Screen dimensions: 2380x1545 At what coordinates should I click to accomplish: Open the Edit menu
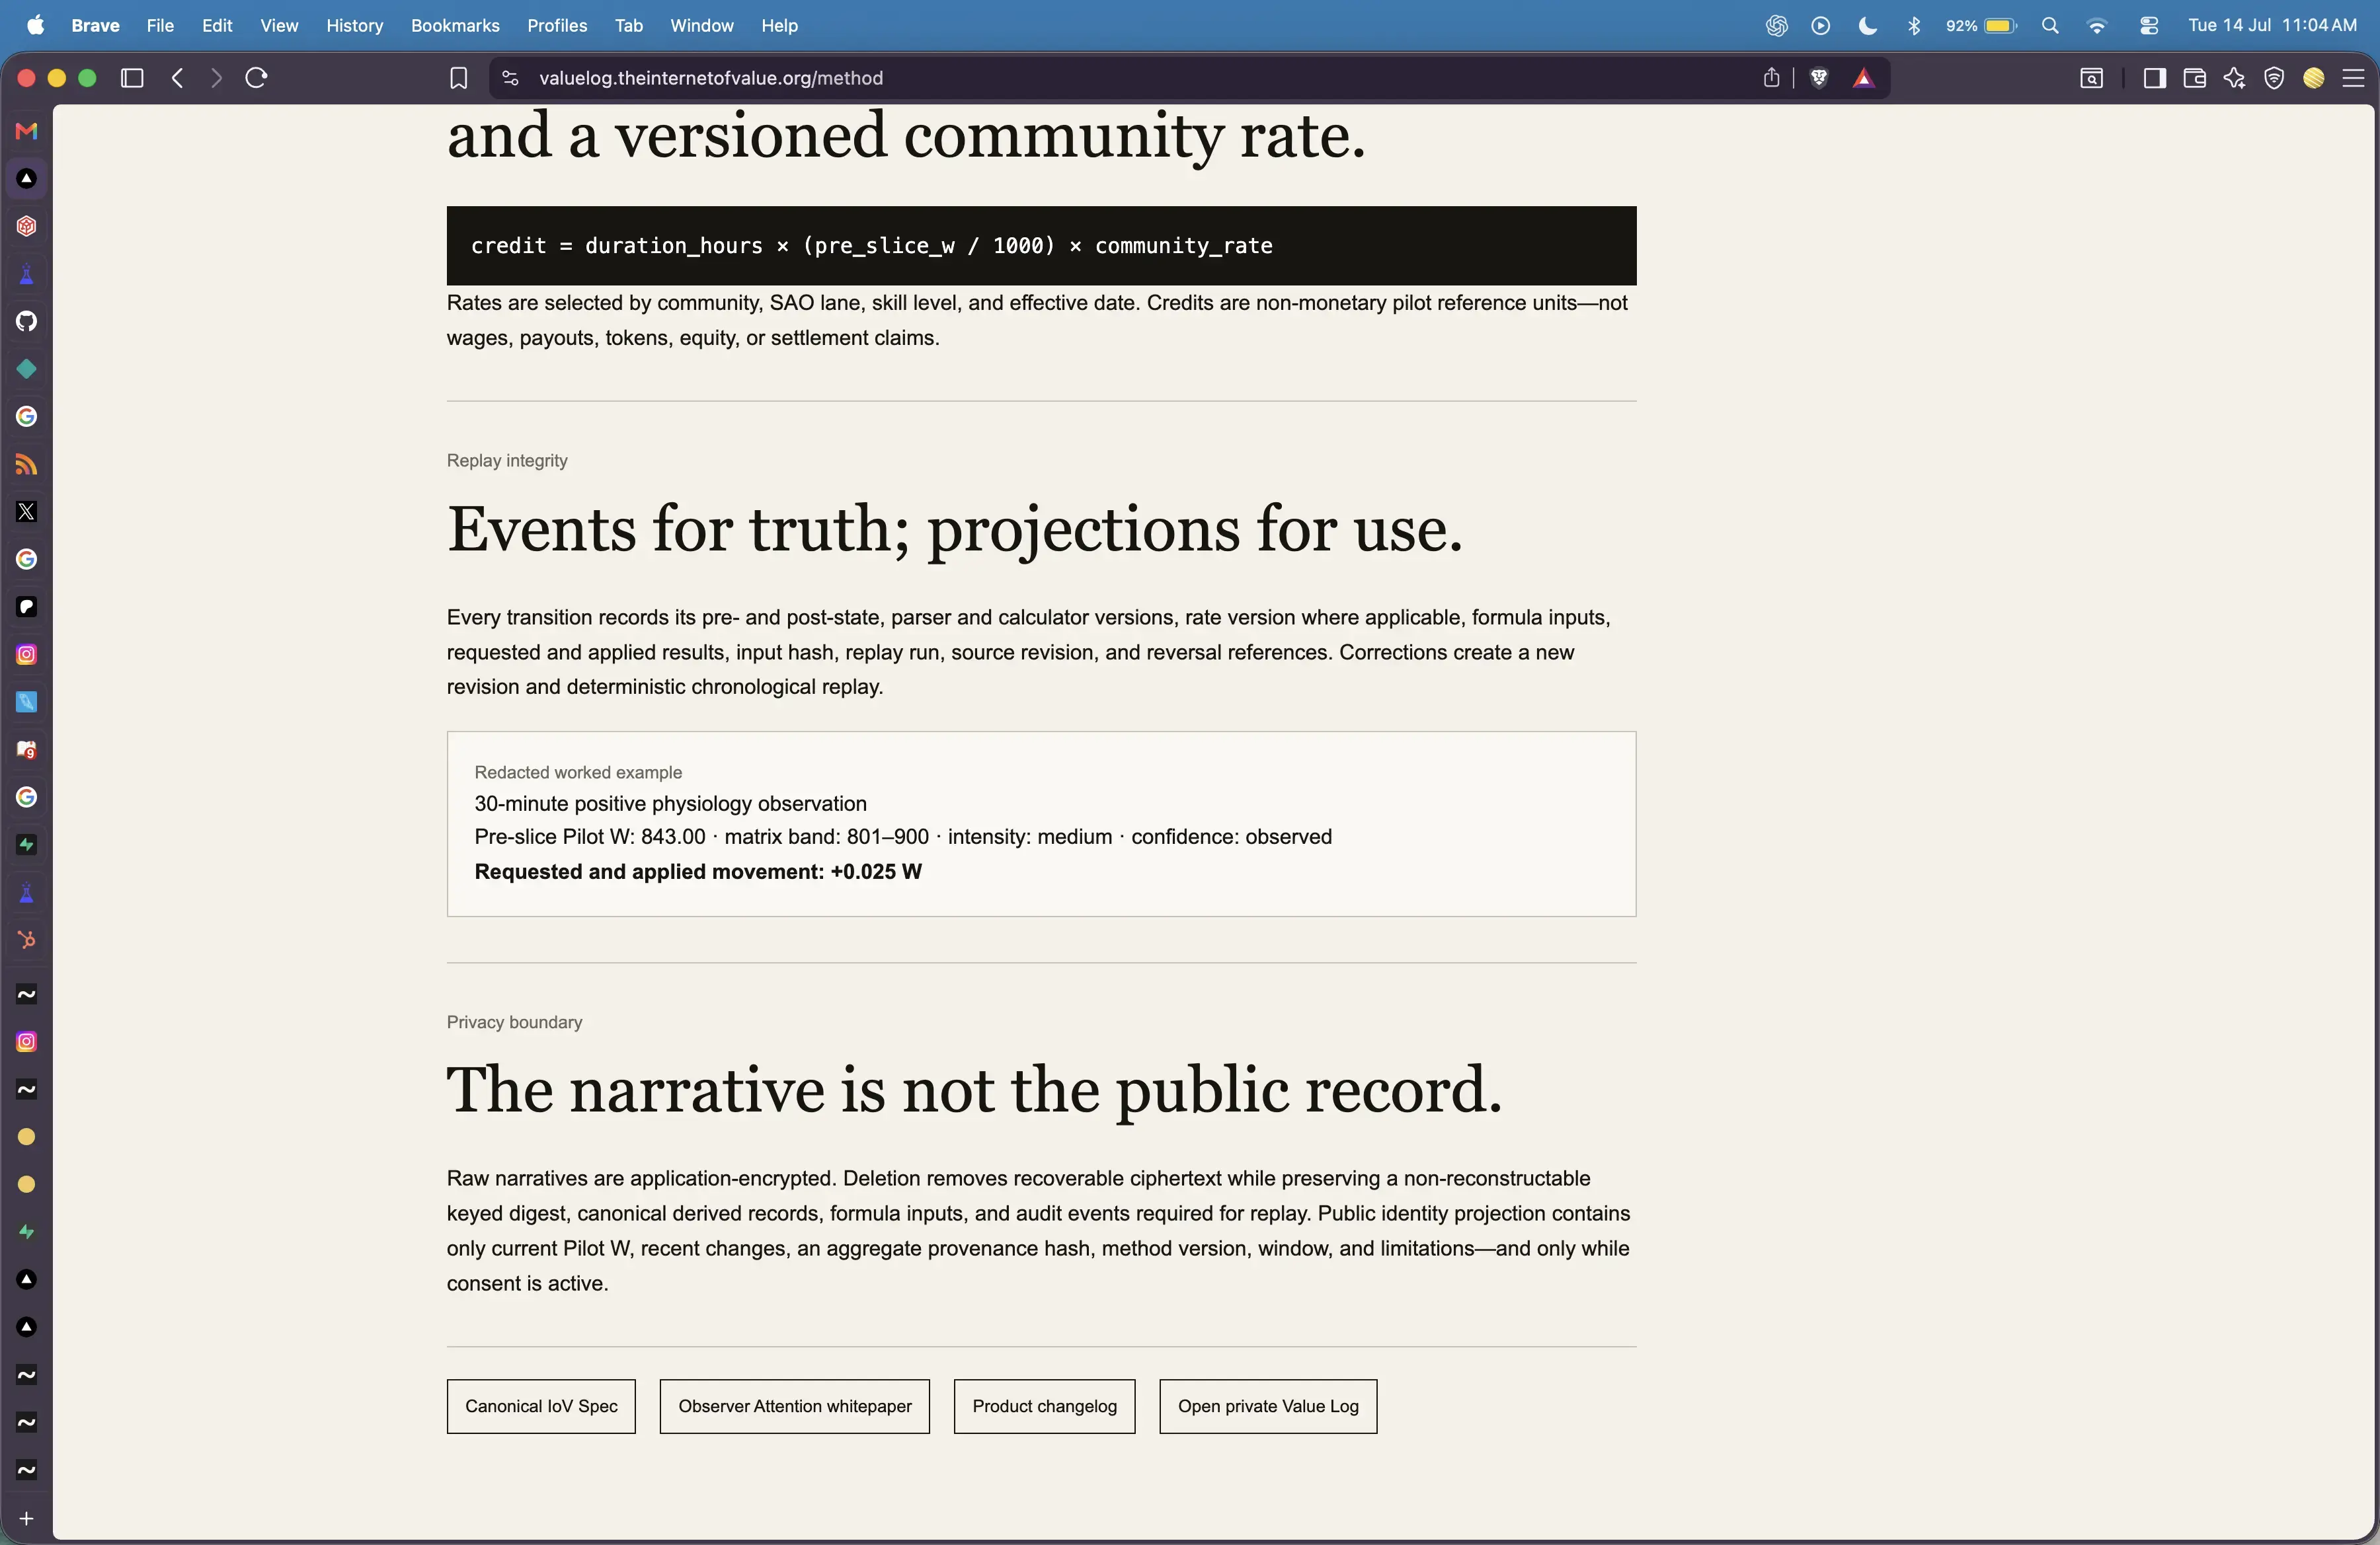click(217, 25)
